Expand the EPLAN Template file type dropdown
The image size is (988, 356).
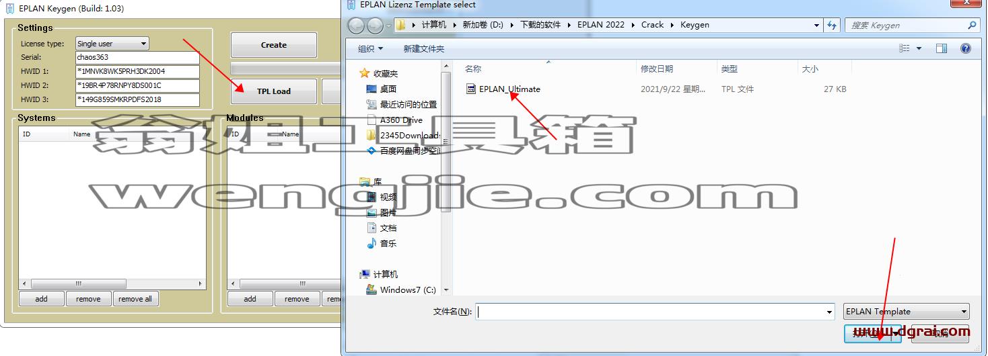click(906, 311)
